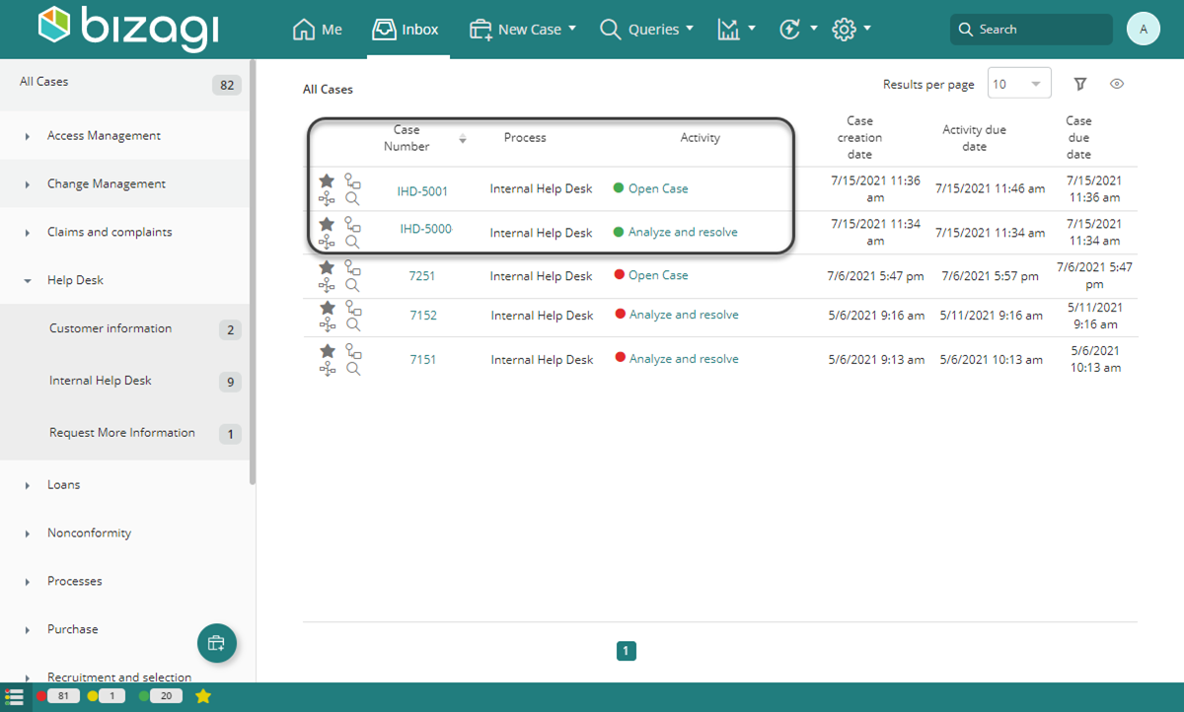Mark case 7152 as favorite star
This screenshot has width=1184, height=712.
(x=327, y=308)
